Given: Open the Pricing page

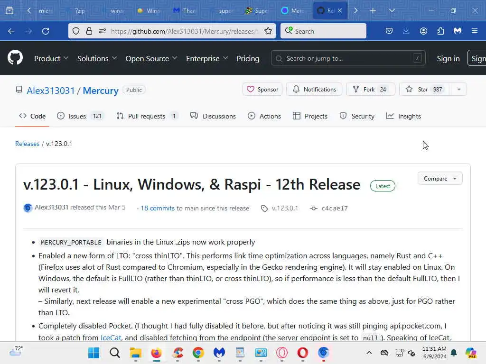Looking at the screenshot, I should [x=248, y=58].
